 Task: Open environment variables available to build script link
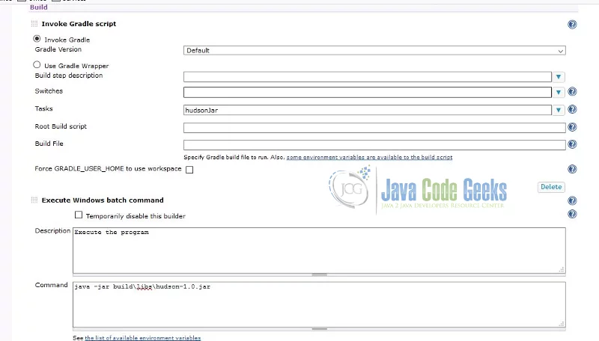369,157
